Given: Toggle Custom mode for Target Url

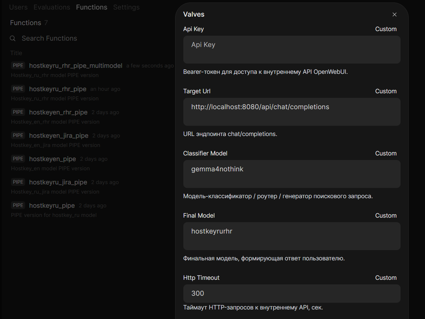Looking at the screenshot, I should 386,91.
